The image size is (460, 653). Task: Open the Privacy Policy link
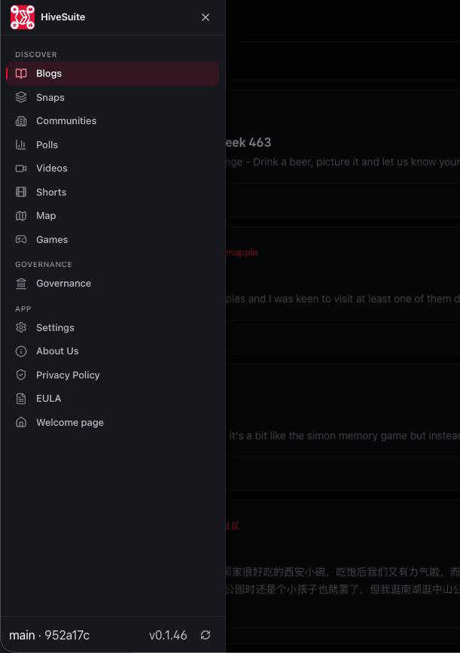click(112, 375)
